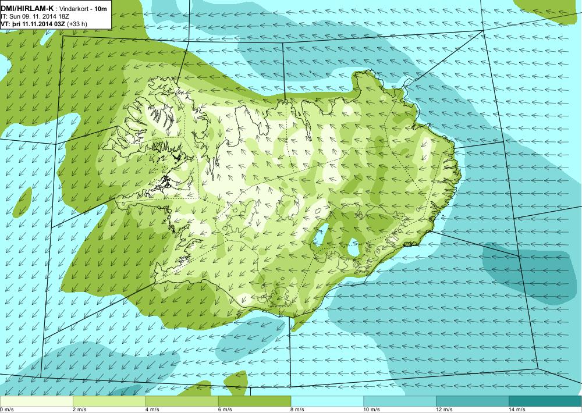Click the legend swatch starting at 0 m/s

(36, 401)
